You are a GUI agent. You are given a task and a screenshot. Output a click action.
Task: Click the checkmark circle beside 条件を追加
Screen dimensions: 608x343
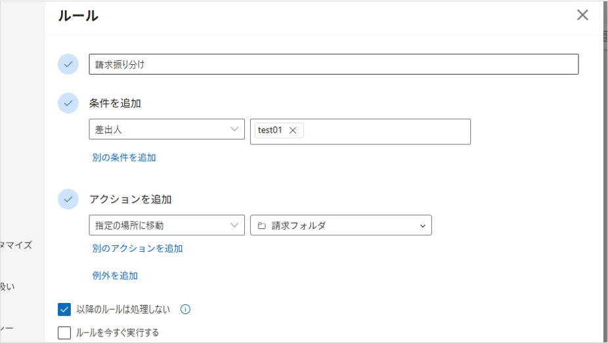coord(68,103)
